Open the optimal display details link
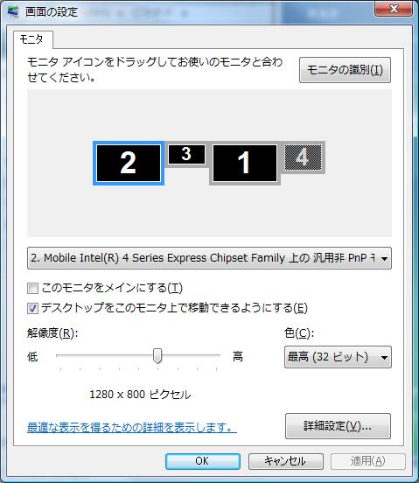The image size is (419, 483). coord(132,428)
